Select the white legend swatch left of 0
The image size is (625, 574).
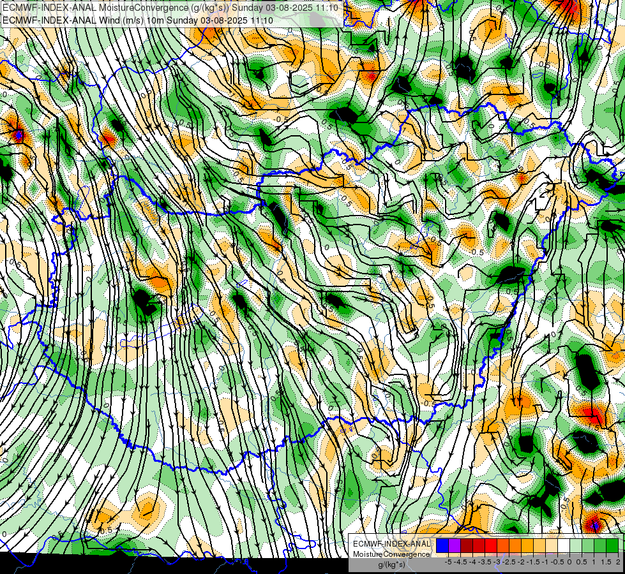click(x=564, y=546)
